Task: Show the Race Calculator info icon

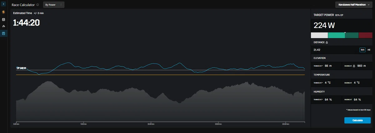Action: pyautogui.click(x=38, y=5)
